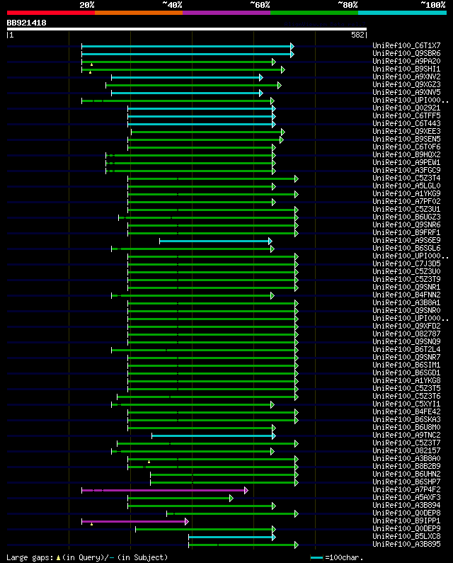Select the UniRef100_B9HQX2 label
The height and width of the screenshot is (563, 453).
tap(406, 155)
